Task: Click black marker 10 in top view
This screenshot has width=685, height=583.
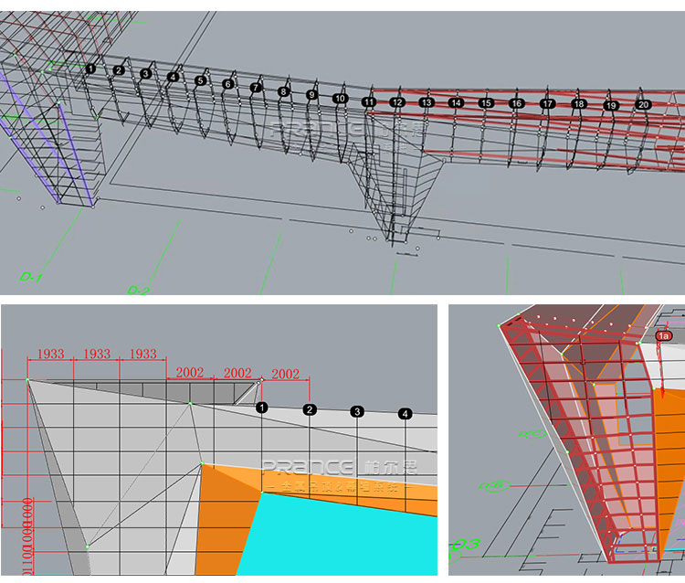Action: click(x=340, y=98)
